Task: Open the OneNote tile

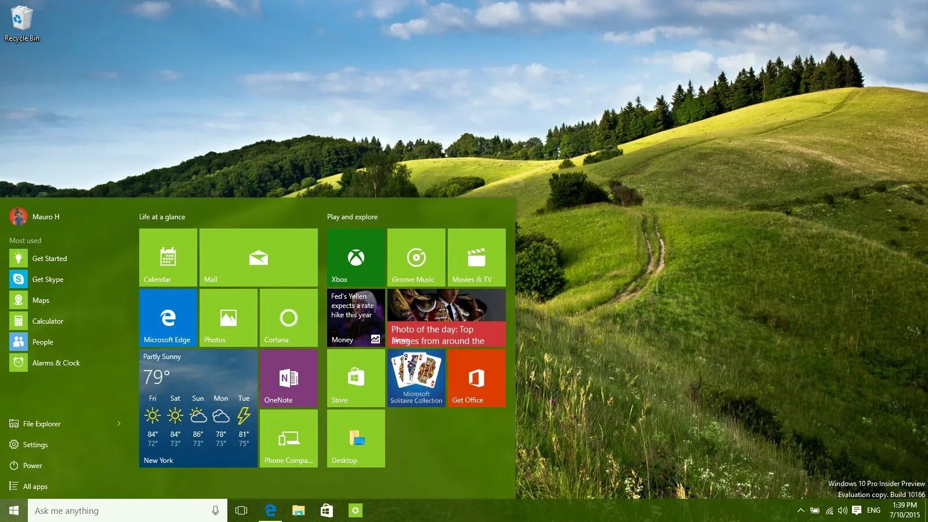Action: pos(289,378)
